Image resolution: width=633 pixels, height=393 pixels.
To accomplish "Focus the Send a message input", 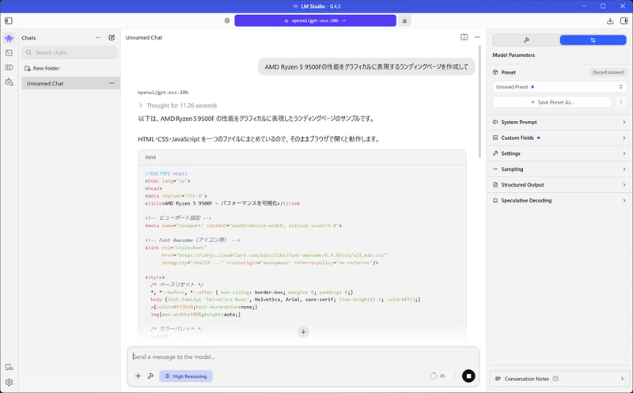I will tap(303, 357).
